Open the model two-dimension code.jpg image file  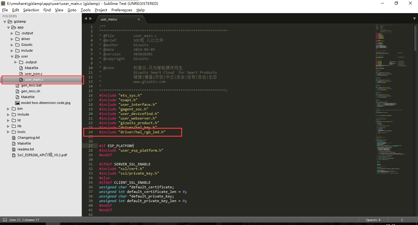click(x=46, y=103)
